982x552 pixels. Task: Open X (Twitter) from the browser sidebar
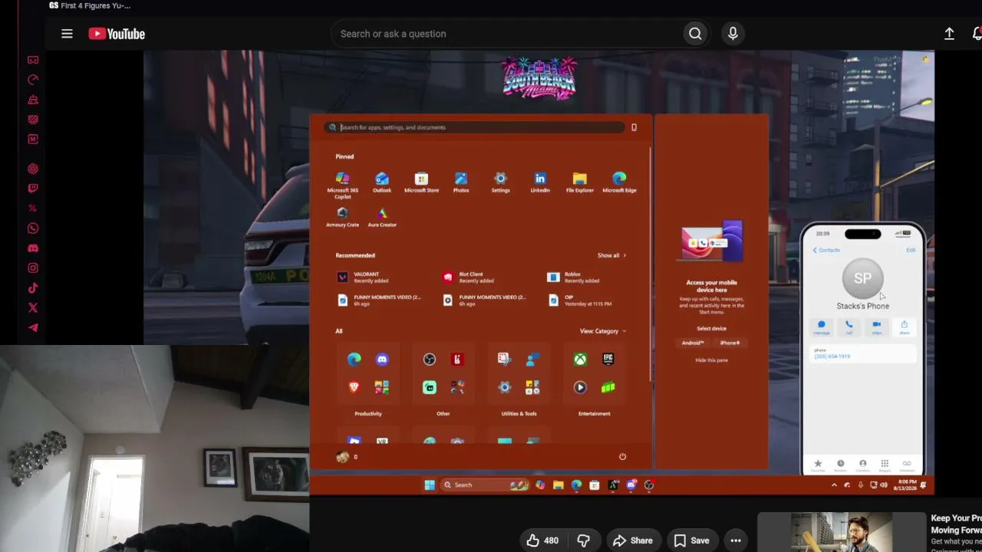tap(33, 308)
